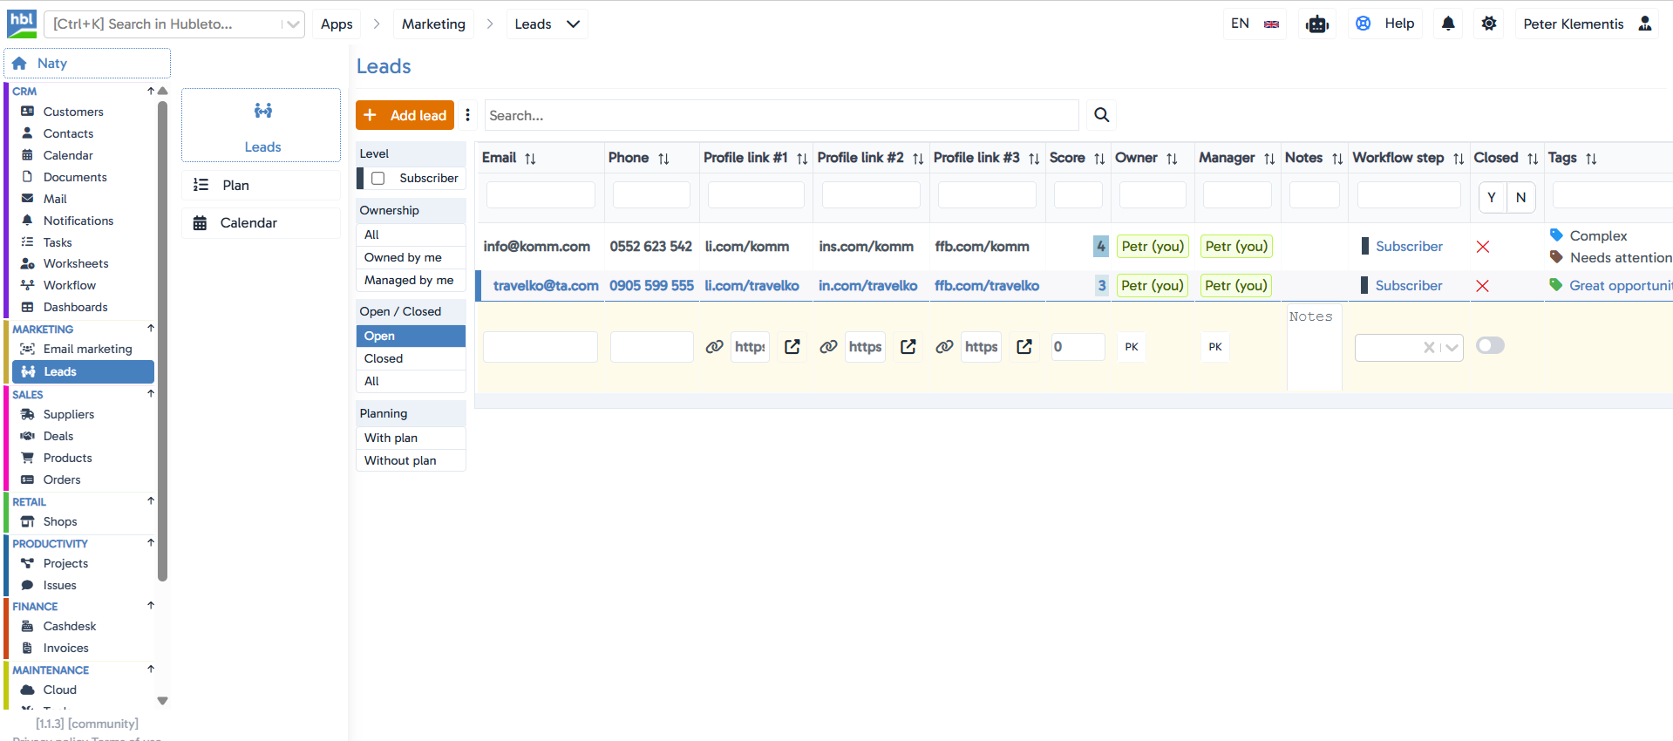This screenshot has height=741, width=1673.
Task: Open the travelko@ta.com lead email link
Action: [x=546, y=286]
